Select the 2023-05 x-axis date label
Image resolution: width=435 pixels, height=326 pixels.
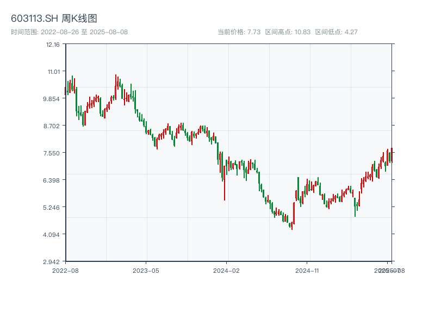[146, 270]
